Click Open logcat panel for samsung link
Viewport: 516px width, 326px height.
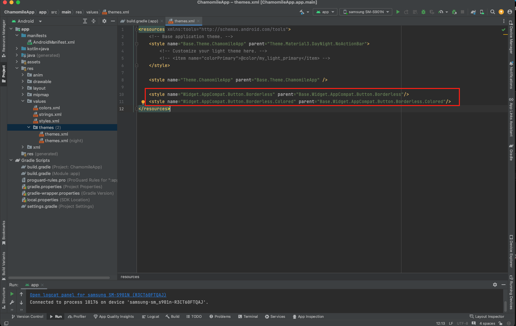(x=98, y=295)
